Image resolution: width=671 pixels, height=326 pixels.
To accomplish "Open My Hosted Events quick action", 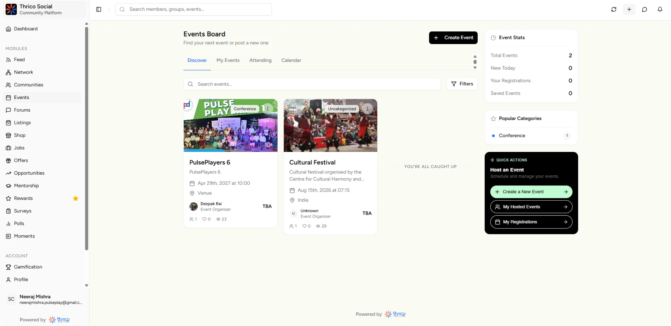I will pos(531,207).
